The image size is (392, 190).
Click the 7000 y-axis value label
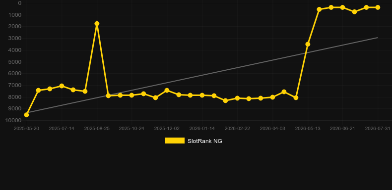pos(15,85)
